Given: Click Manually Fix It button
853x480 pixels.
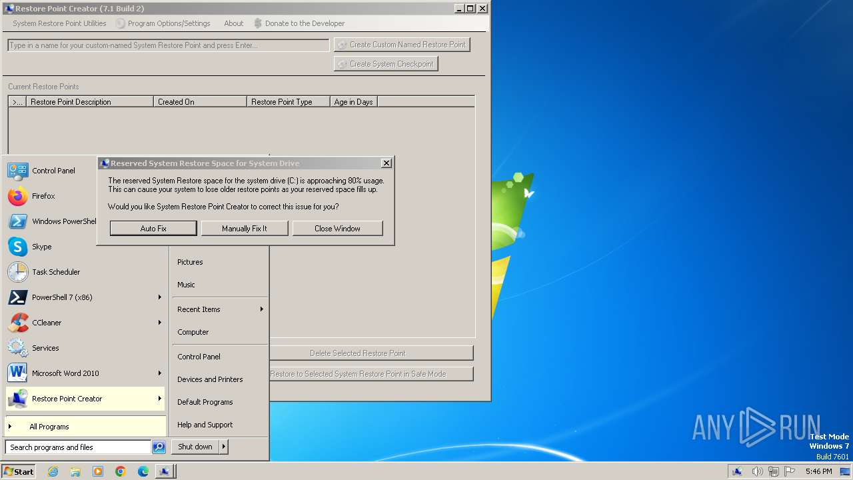Looking at the screenshot, I should 245,228.
